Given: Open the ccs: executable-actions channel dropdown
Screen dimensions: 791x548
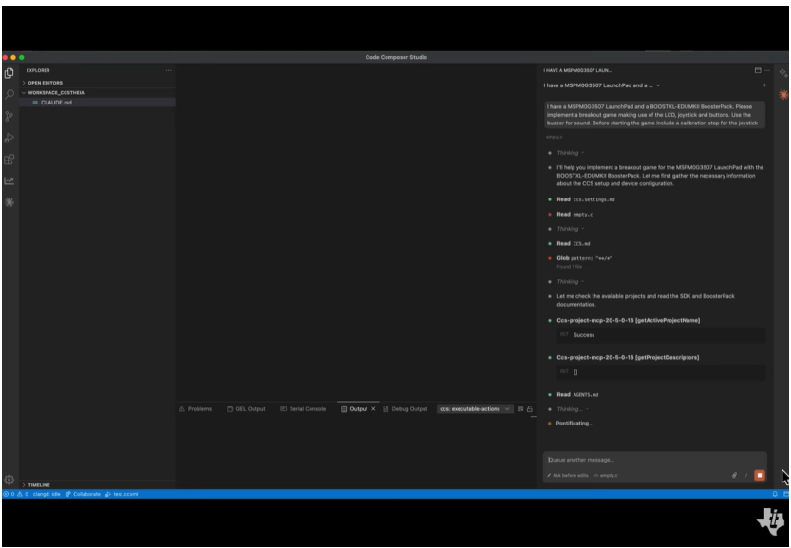Looking at the screenshot, I should click(475, 409).
